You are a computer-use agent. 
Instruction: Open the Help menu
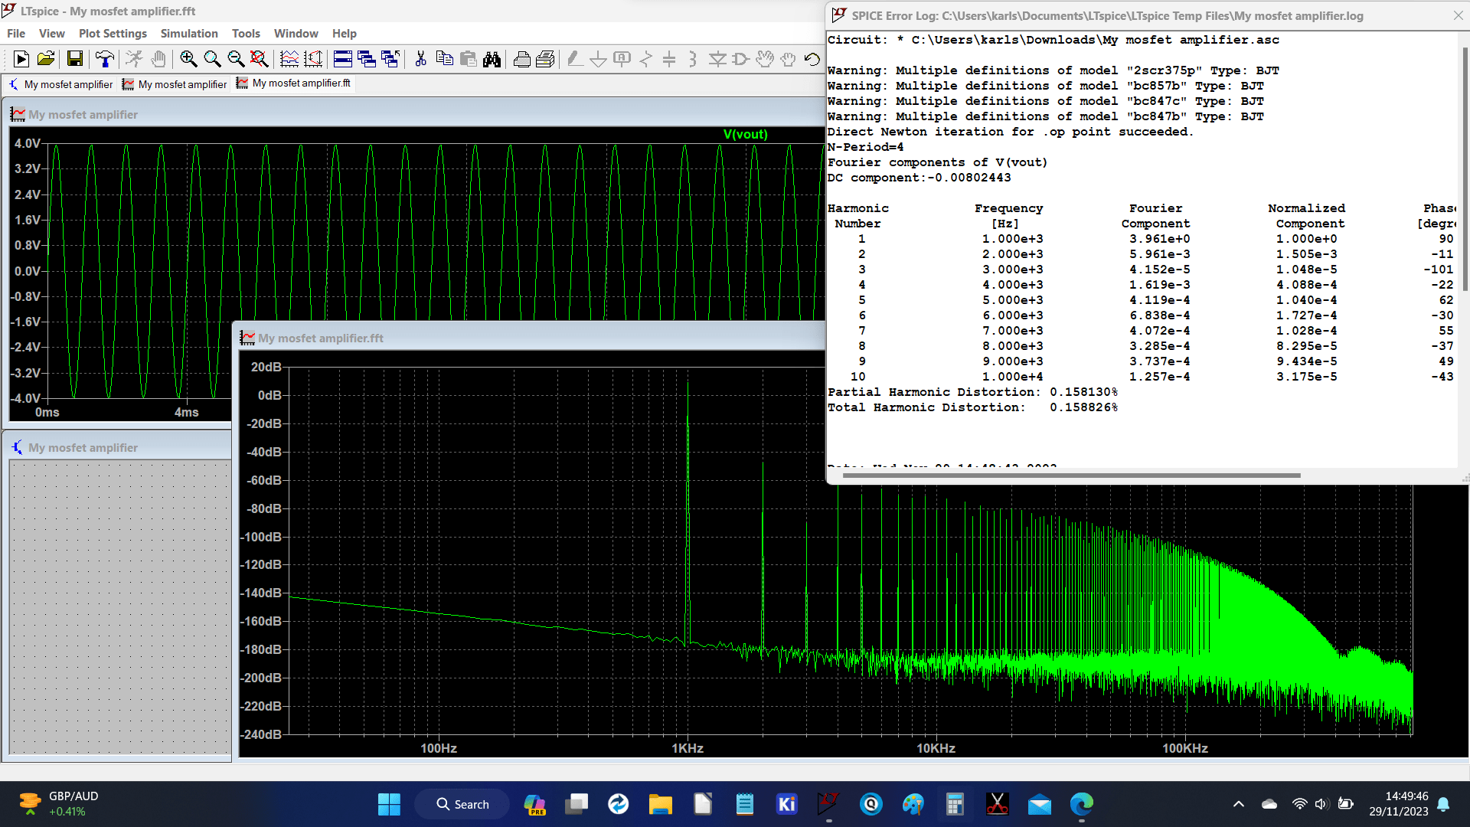pyautogui.click(x=344, y=34)
